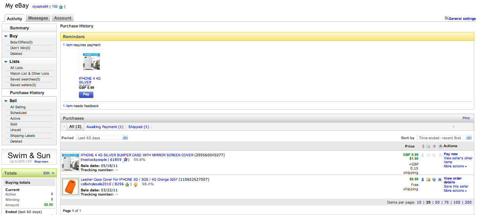The image size is (477, 215).
Task: Open the Leather Case Cover For IPHONE title link
Action: (x=129, y=180)
